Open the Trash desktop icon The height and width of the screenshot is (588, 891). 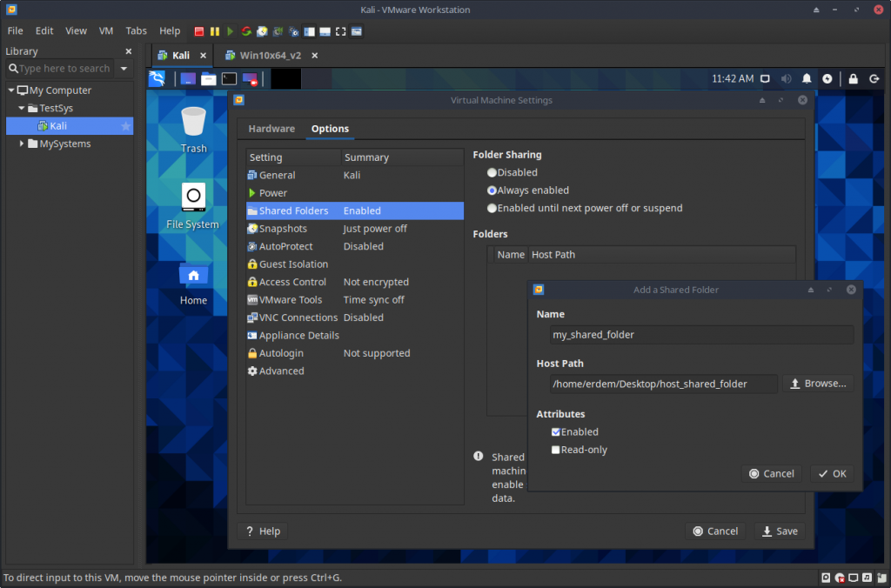click(x=193, y=130)
